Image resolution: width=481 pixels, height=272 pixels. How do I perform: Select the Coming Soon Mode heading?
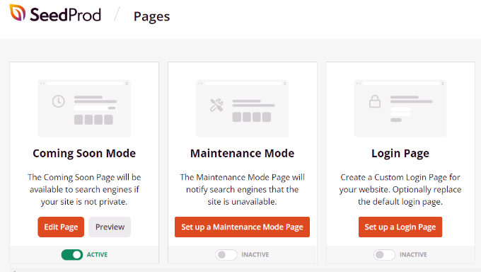[x=84, y=154]
